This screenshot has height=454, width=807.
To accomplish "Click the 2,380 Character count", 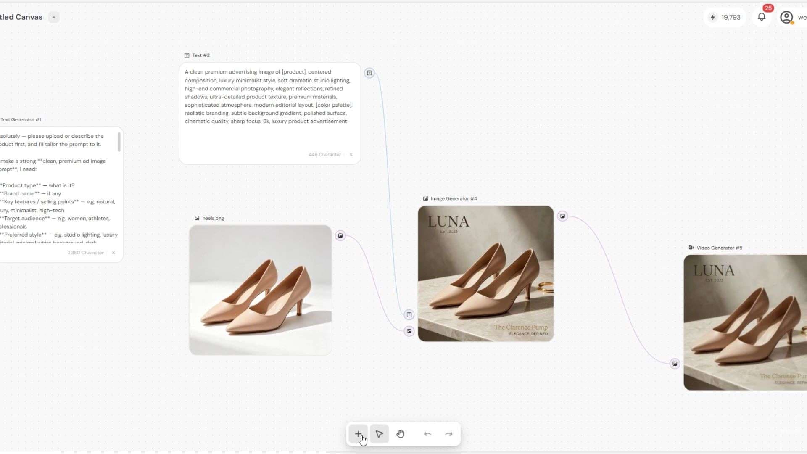I will [x=86, y=253].
